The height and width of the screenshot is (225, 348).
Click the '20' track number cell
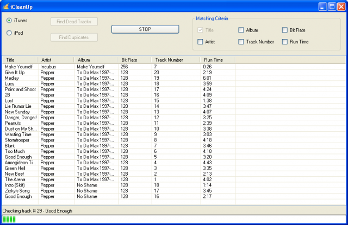[157, 72]
